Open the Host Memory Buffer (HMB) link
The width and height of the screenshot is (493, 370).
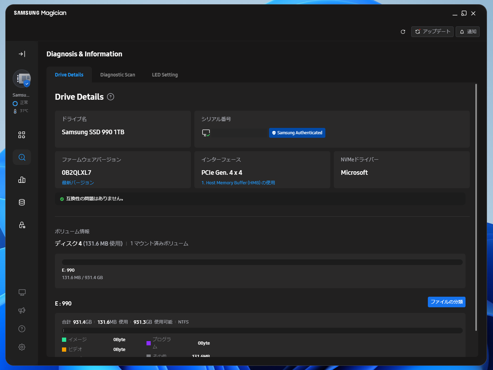[x=238, y=183]
